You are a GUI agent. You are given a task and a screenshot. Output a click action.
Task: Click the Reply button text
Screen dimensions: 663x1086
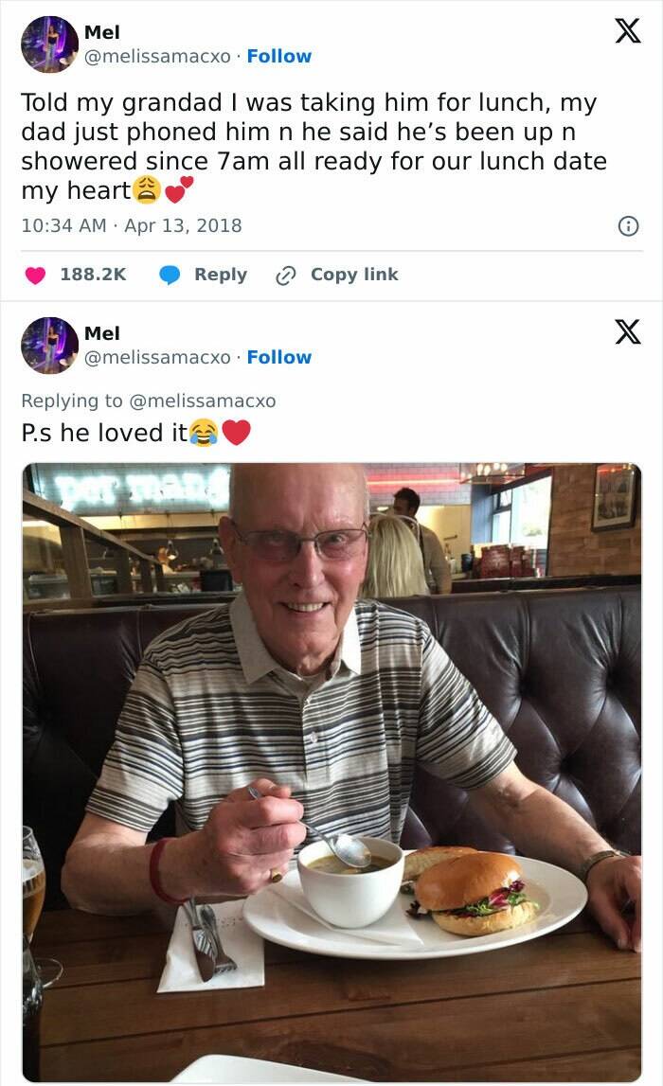221,275
